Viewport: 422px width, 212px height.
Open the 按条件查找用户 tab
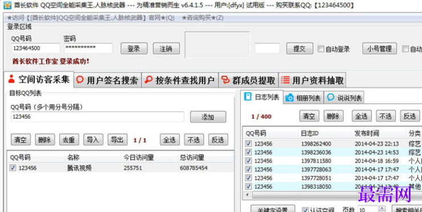point(180,80)
